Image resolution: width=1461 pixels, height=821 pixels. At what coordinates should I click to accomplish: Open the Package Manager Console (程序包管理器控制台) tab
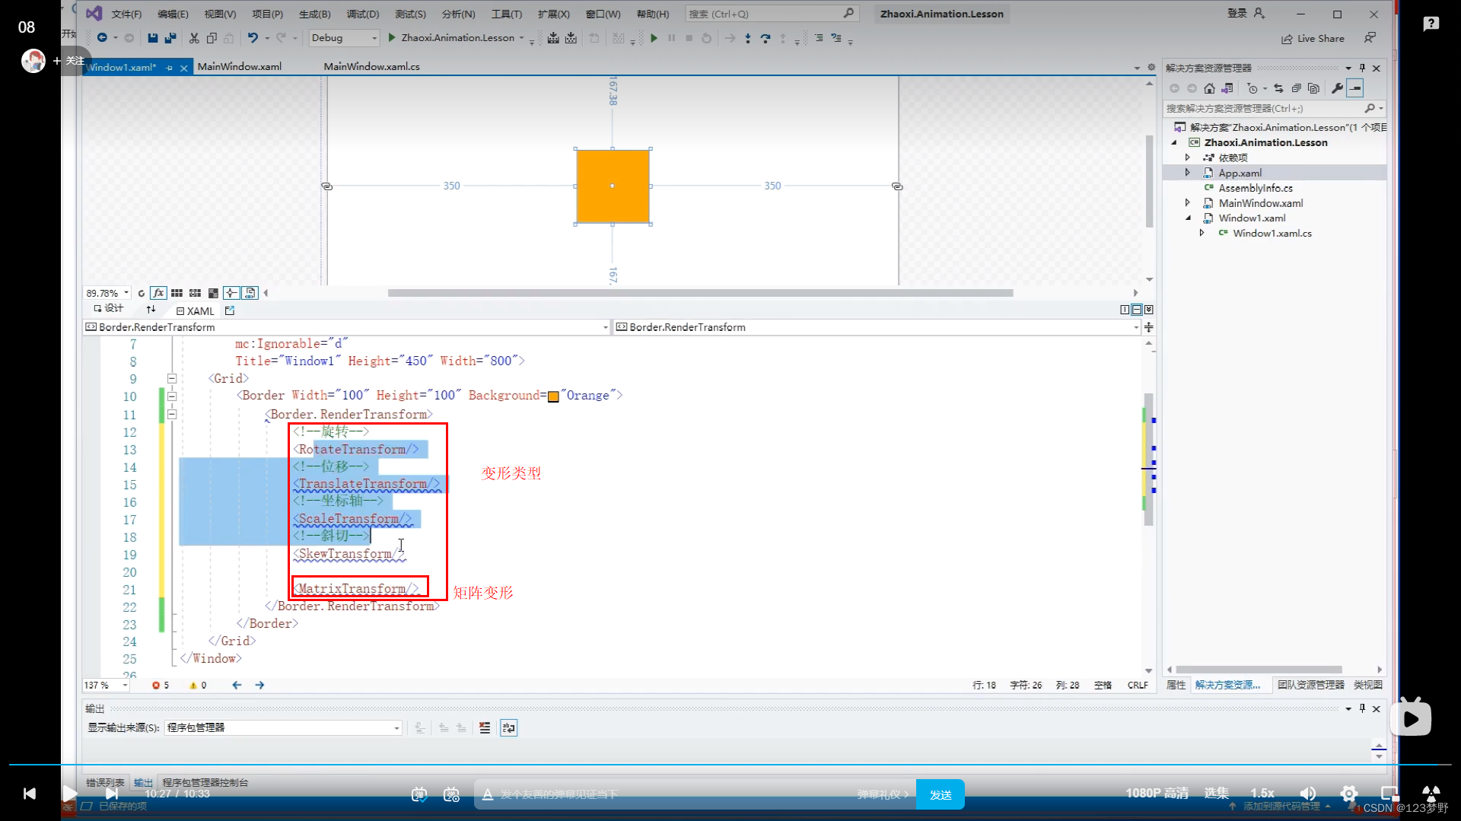(205, 783)
